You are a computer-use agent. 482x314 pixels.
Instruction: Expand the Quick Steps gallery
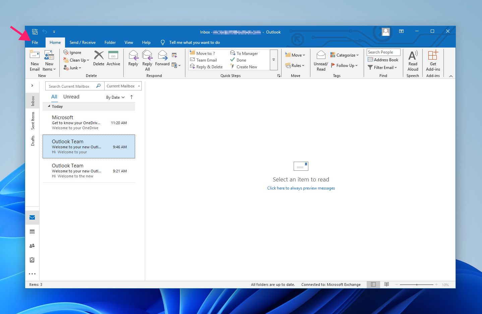tap(274, 60)
